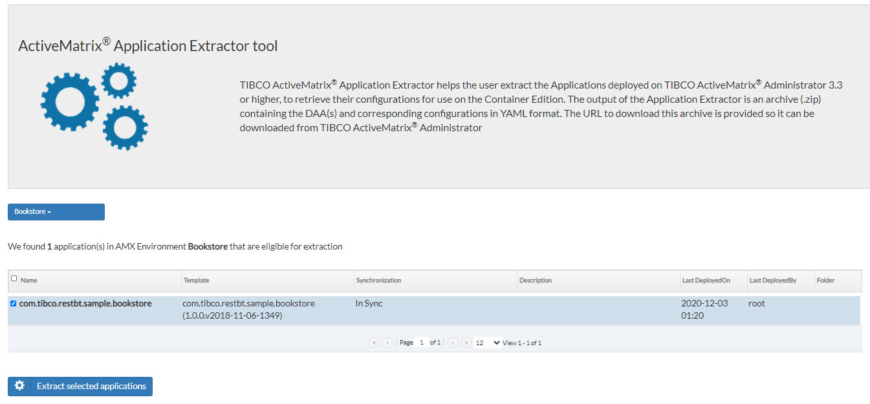This screenshot has width=870, height=404.
Task: Go to previous page pager icon
Action: pos(387,343)
